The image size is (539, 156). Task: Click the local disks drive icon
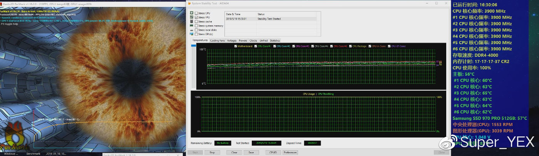[x=191, y=30]
